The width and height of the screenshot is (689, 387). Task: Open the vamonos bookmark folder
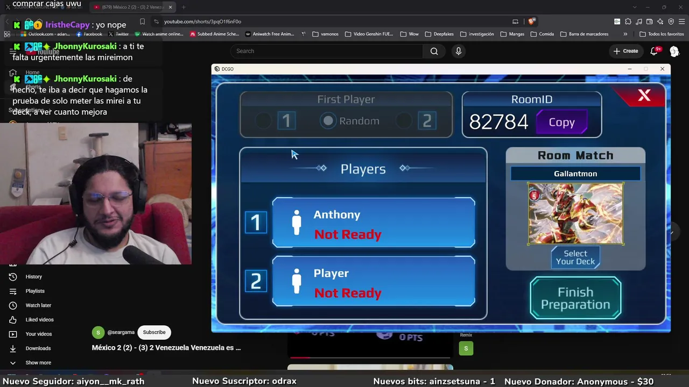[x=325, y=34]
